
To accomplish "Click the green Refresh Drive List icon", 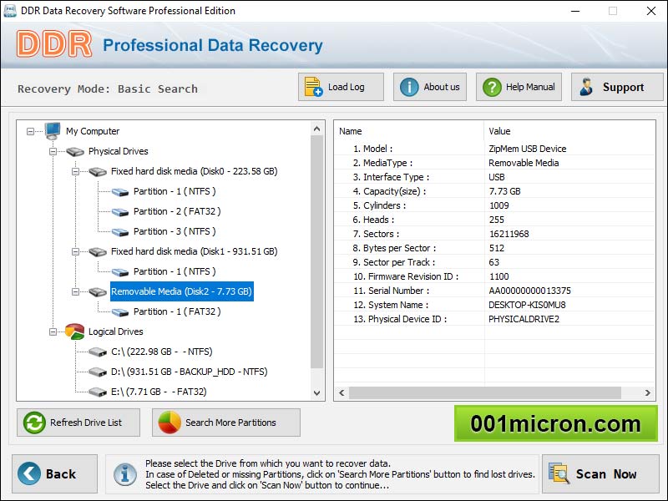I will 34,423.
